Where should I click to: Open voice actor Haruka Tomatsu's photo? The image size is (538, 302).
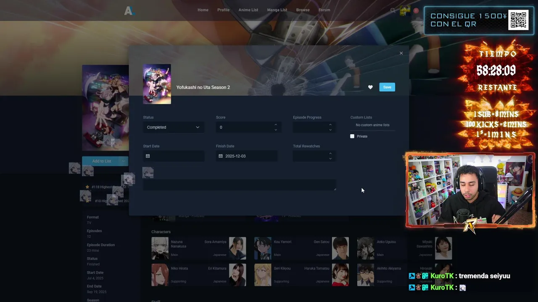(340, 275)
